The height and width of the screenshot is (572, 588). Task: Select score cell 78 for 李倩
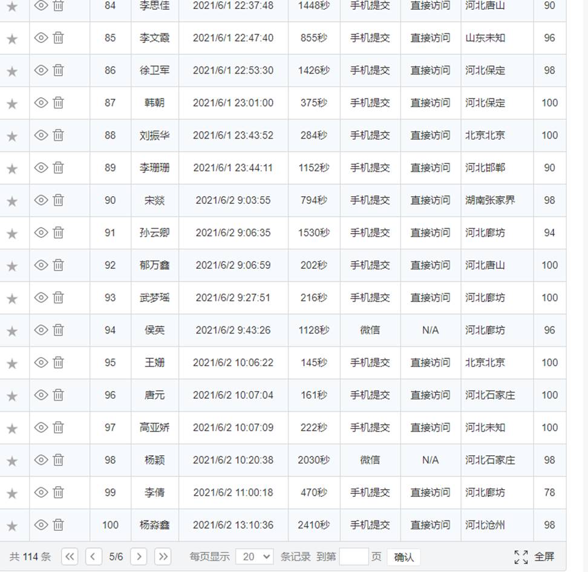click(x=549, y=493)
